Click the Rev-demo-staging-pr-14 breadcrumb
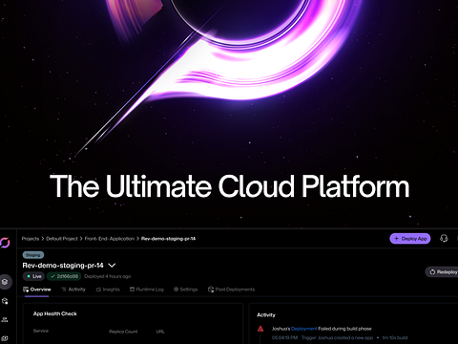The width and height of the screenshot is (458, 344). [168, 239]
